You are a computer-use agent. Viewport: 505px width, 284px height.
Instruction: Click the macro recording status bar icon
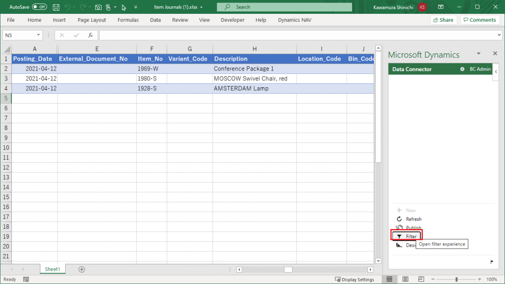[x=26, y=280]
